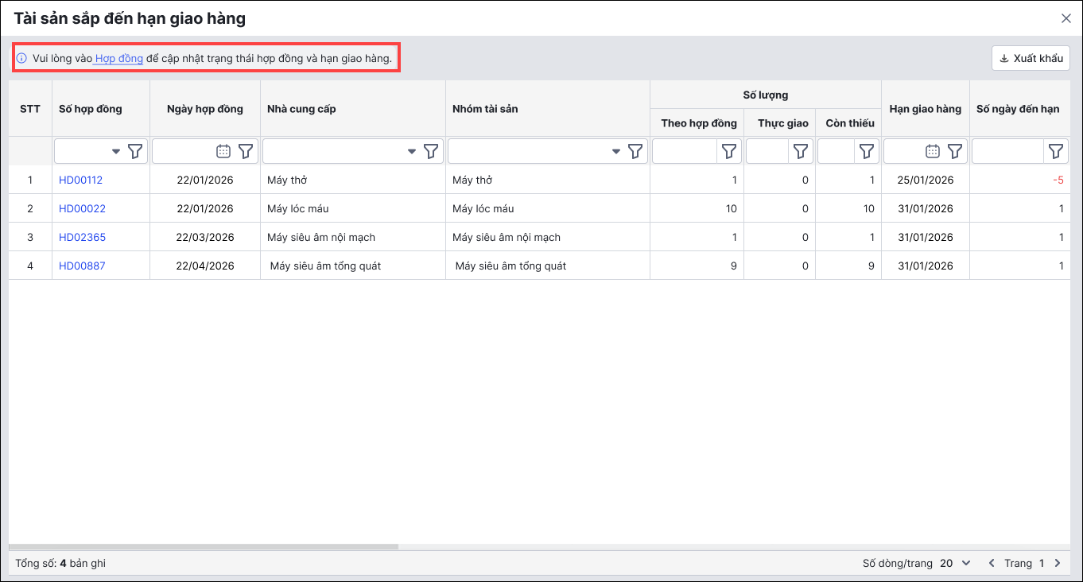Screen dimensions: 1083x582
Task: Open contract HD00887 link
Action: click(x=82, y=266)
